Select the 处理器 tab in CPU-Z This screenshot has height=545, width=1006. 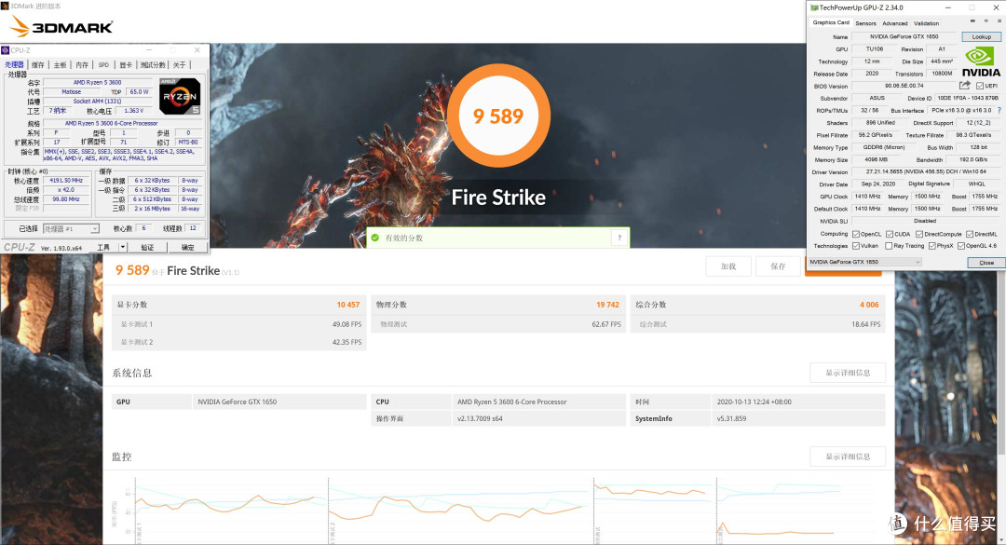coord(14,65)
